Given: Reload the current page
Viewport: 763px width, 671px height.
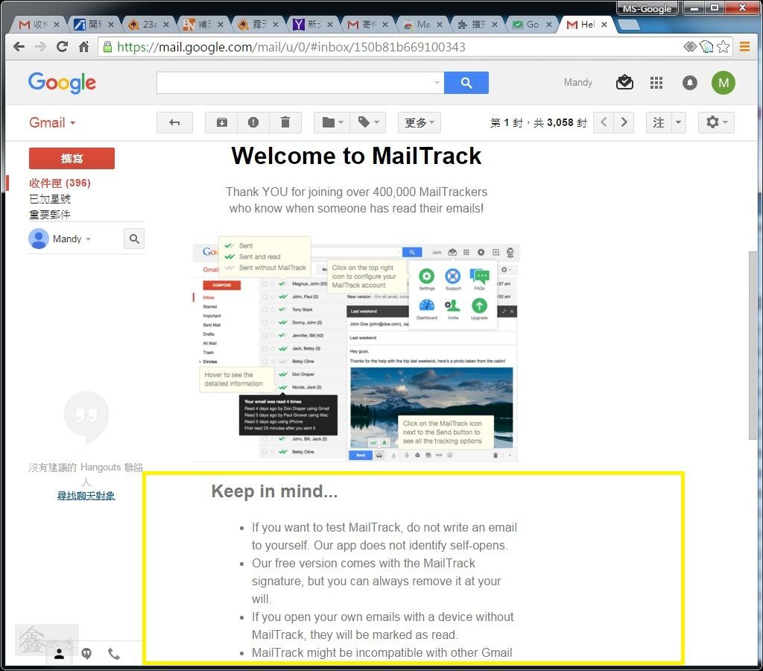Looking at the screenshot, I should (x=62, y=47).
